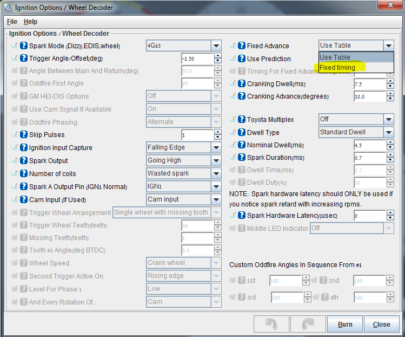Open help icon for Use Prediction
This screenshot has height=337, width=405.
242,59
